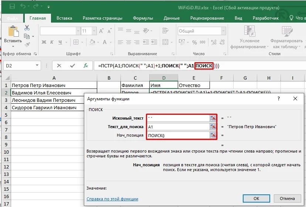
Task: Click the Percent style icon
Action: click(194, 42)
